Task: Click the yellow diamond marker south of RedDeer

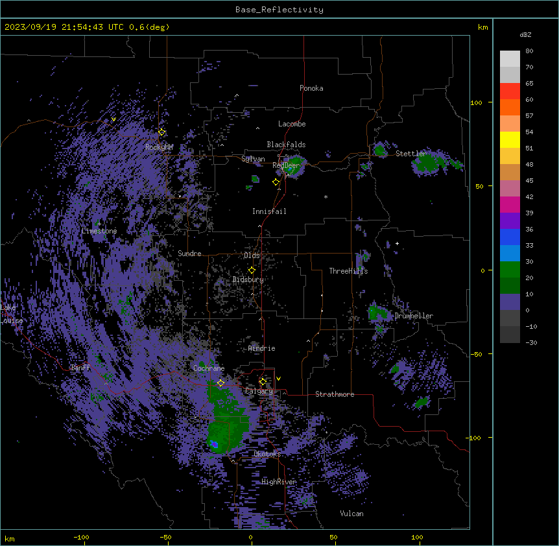Action: [276, 182]
